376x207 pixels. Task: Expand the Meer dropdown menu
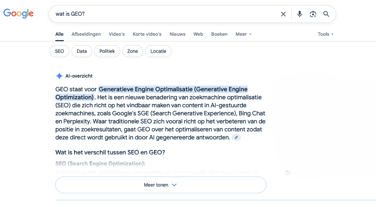[x=243, y=34]
